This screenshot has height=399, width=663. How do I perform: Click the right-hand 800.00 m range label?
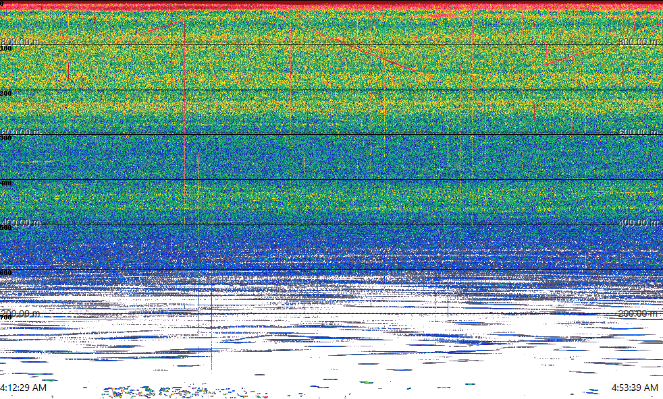[x=638, y=41]
